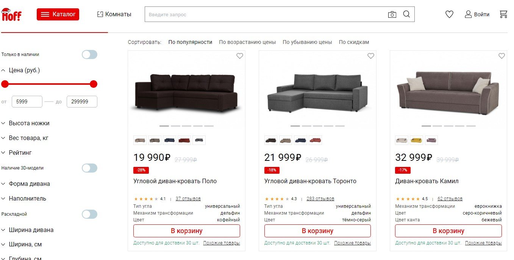Enable 'Наличие 3D-модели' switch
514x260 pixels.
click(90, 168)
